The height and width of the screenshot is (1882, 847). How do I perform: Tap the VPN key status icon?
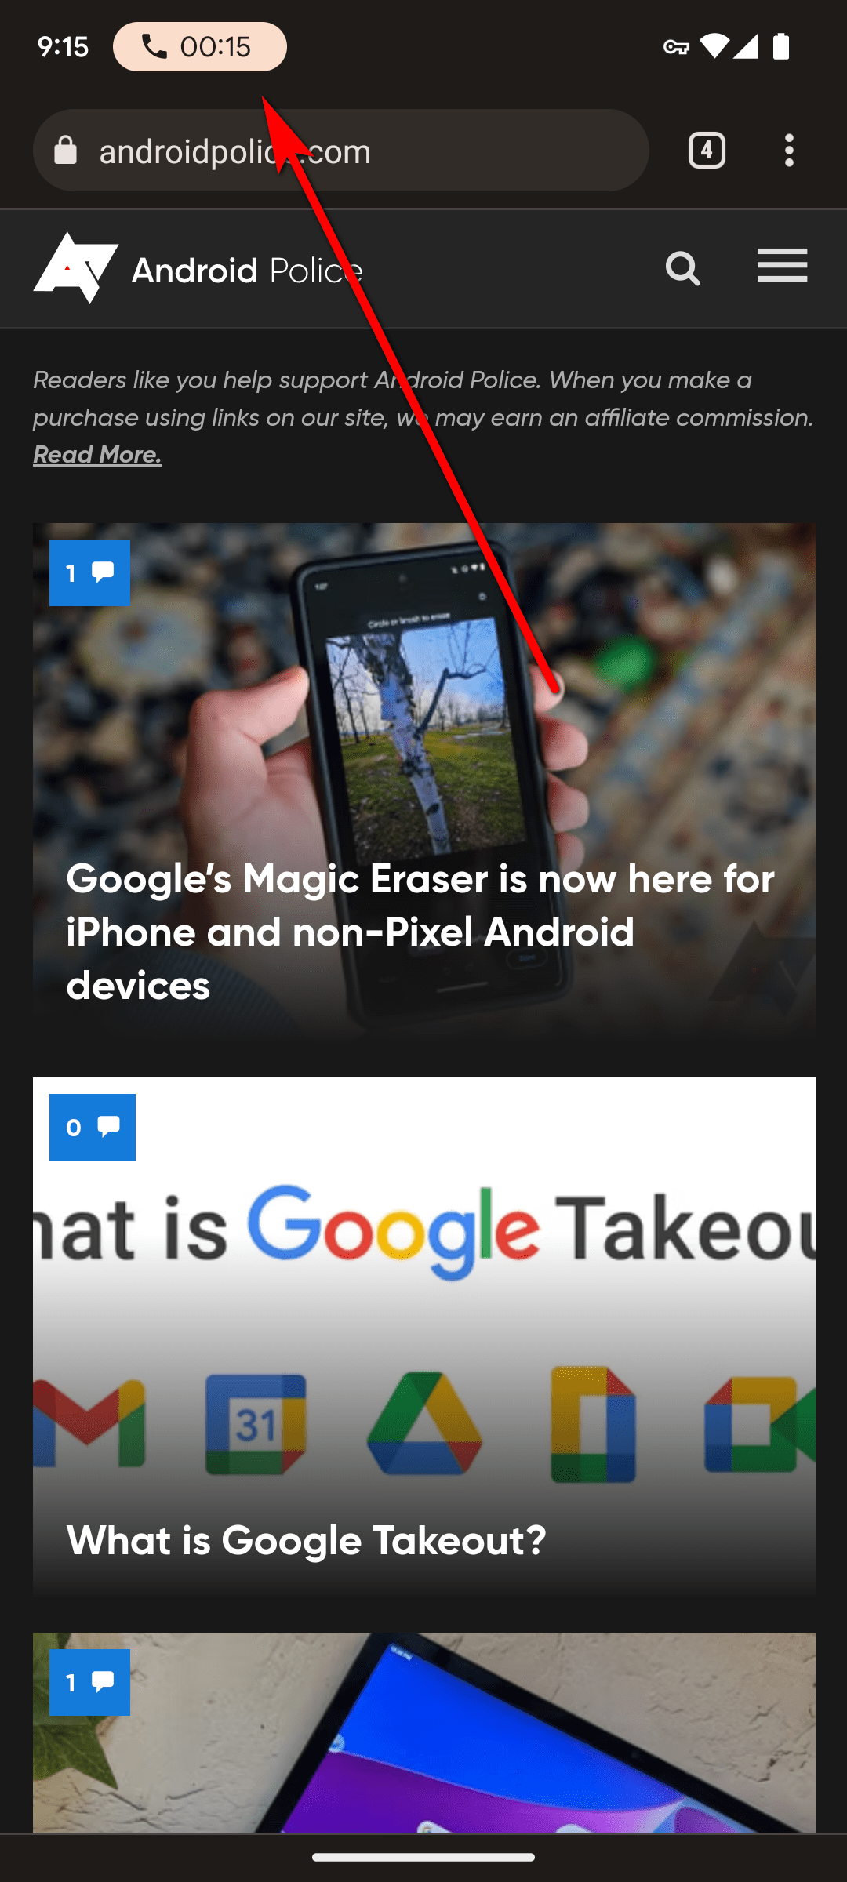click(x=675, y=47)
